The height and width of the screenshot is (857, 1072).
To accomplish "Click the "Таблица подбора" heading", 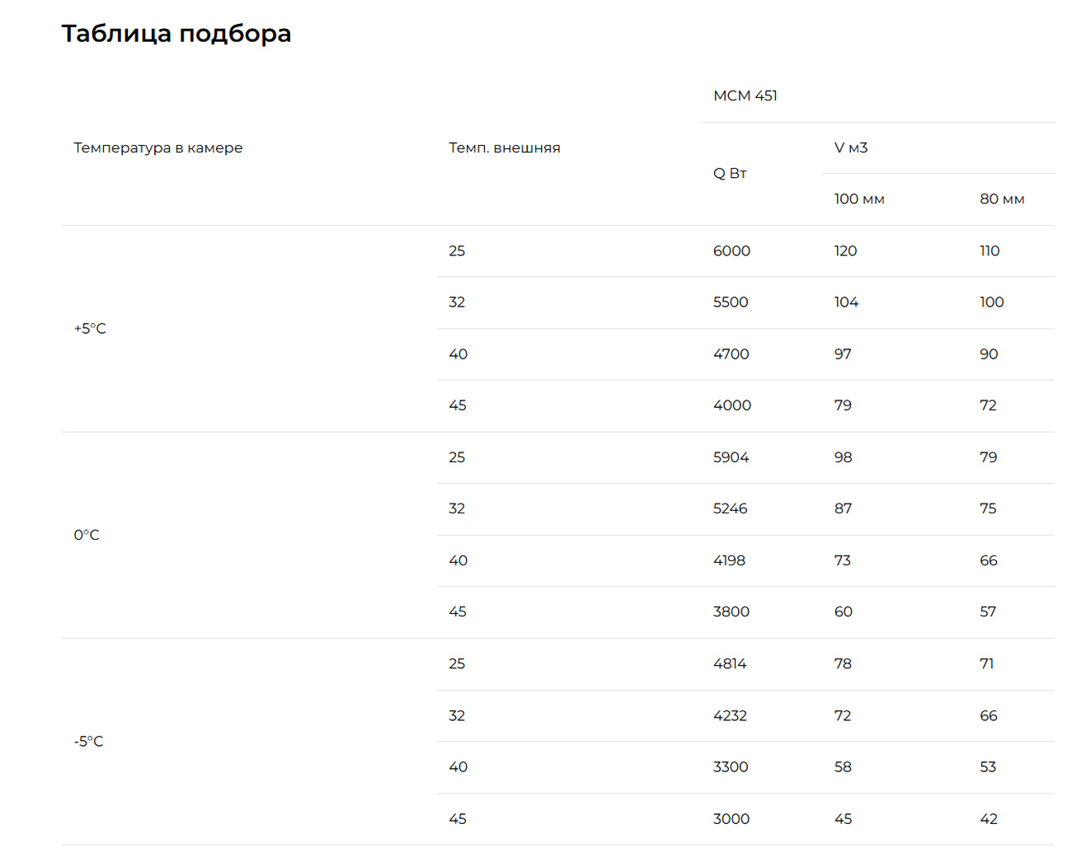I will pos(176,34).
